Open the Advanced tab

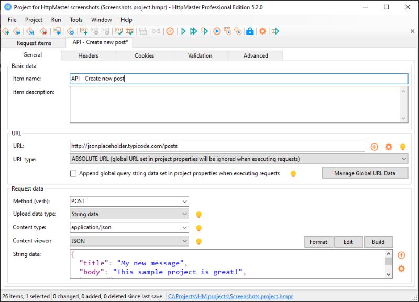pos(256,55)
